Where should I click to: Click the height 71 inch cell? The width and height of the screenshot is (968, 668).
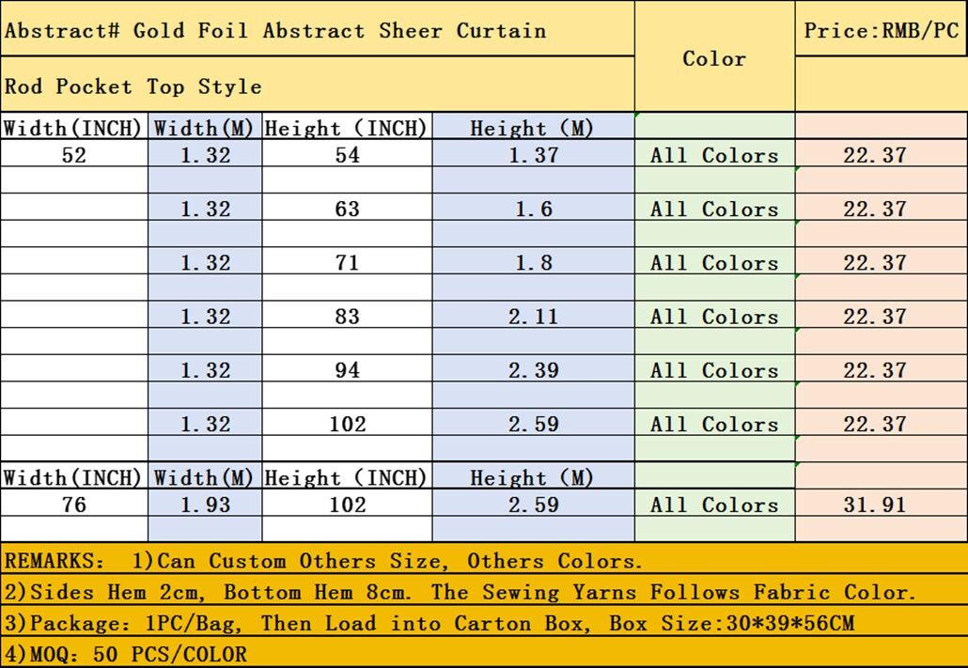pos(347,260)
